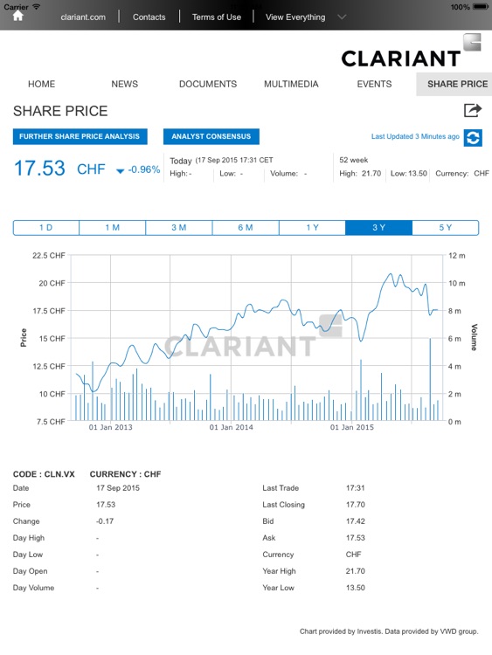
Task: Click the Clariant logo in header
Action: pos(411,52)
